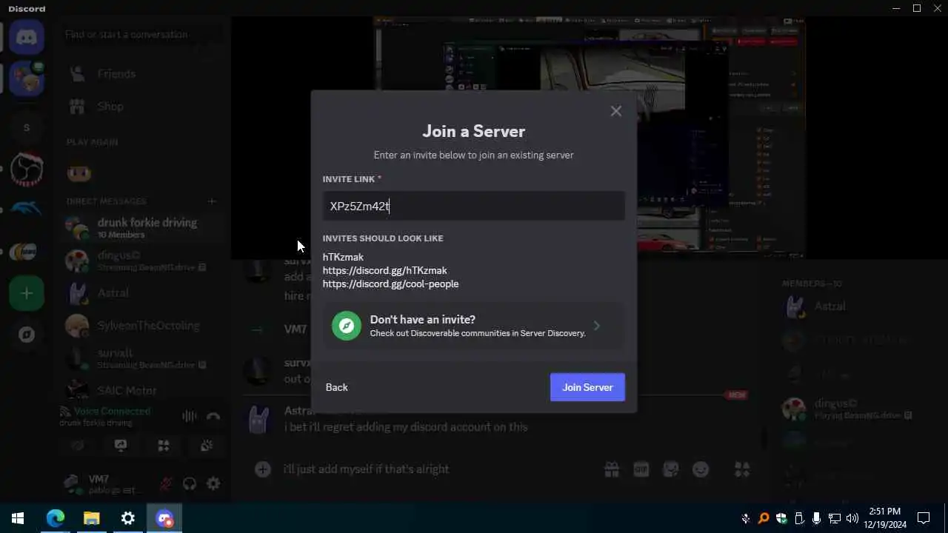The width and height of the screenshot is (948, 533).
Task: Click Find or start a conversation
Action: [142, 35]
